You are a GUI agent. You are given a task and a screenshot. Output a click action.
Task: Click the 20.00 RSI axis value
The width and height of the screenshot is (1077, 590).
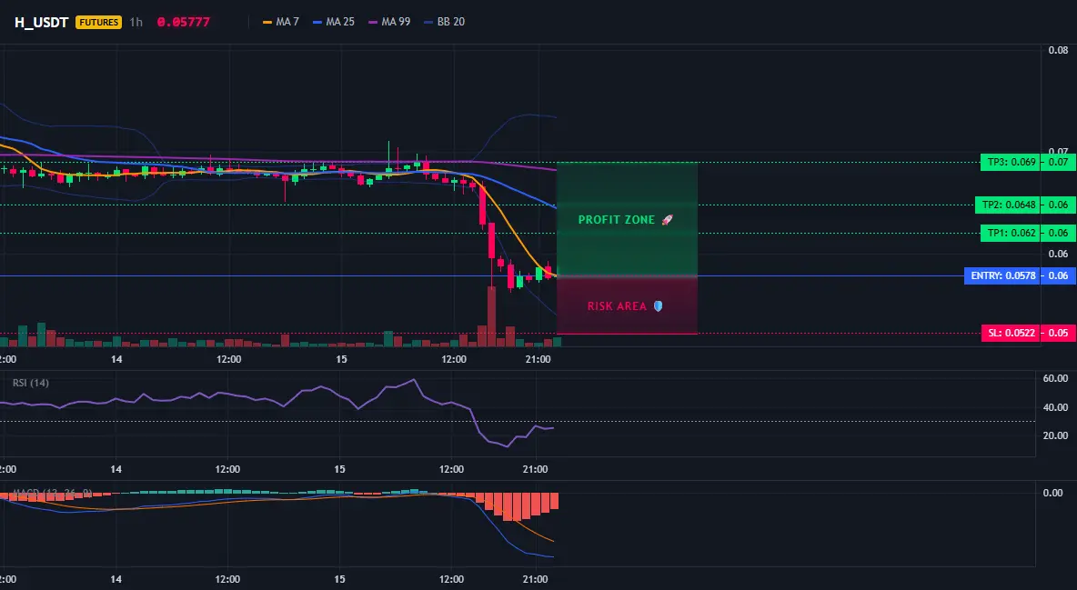(1056, 435)
